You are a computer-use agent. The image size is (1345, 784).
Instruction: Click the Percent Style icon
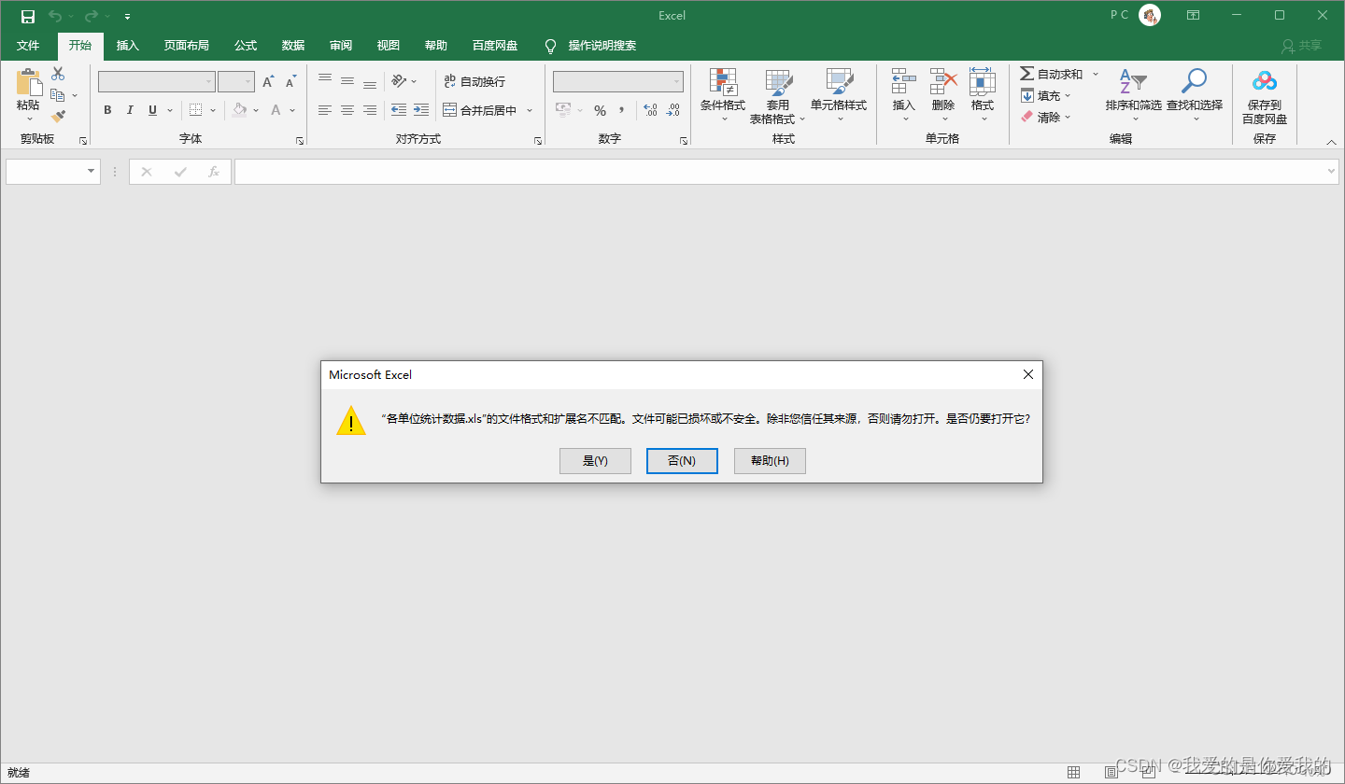600,110
